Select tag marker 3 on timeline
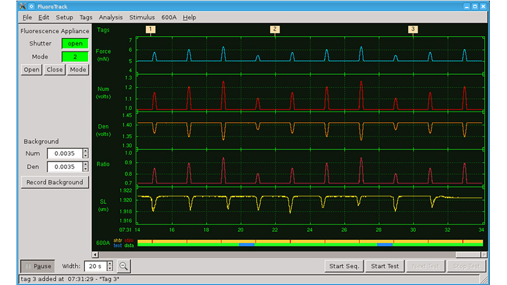The image size is (507, 285). 413,29
